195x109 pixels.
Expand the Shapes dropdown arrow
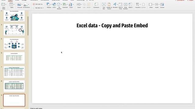[51, 5]
